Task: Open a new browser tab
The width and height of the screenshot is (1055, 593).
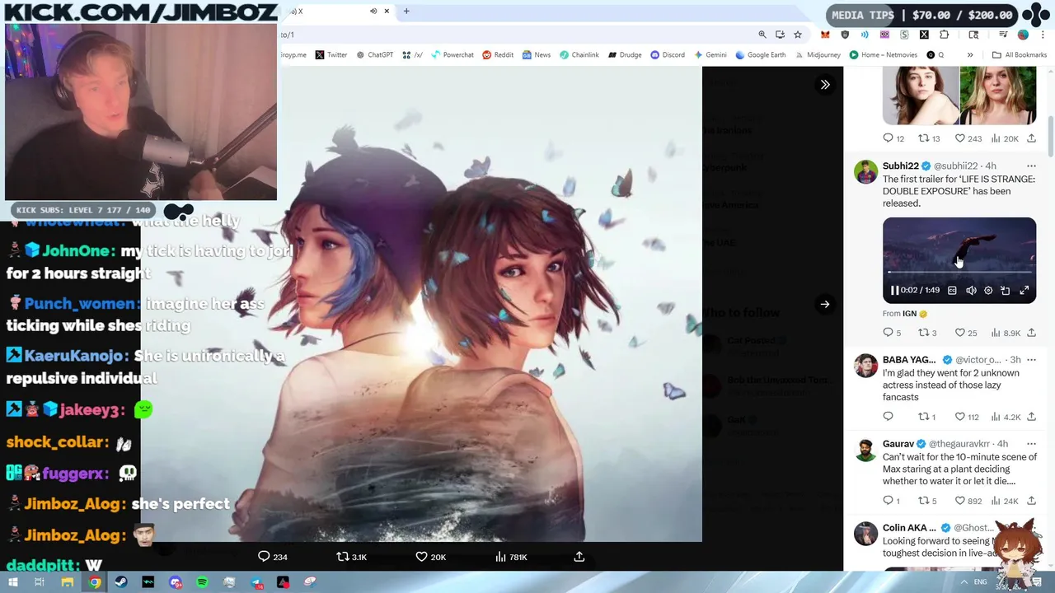Action: 406,11
